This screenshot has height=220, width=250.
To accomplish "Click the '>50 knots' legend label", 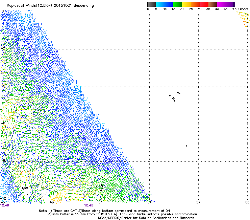I will tap(240, 9).
